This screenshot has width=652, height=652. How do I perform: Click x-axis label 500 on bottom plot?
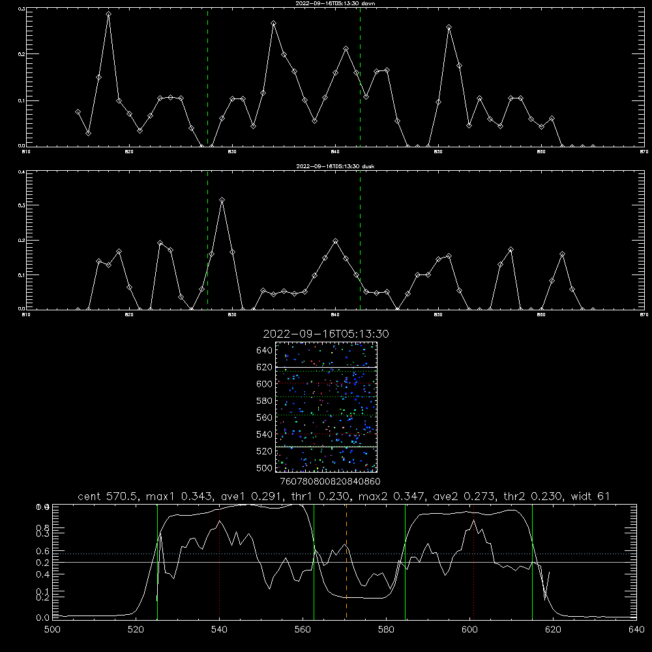pos(52,630)
